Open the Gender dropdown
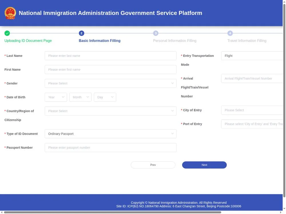 tap(110, 83)
